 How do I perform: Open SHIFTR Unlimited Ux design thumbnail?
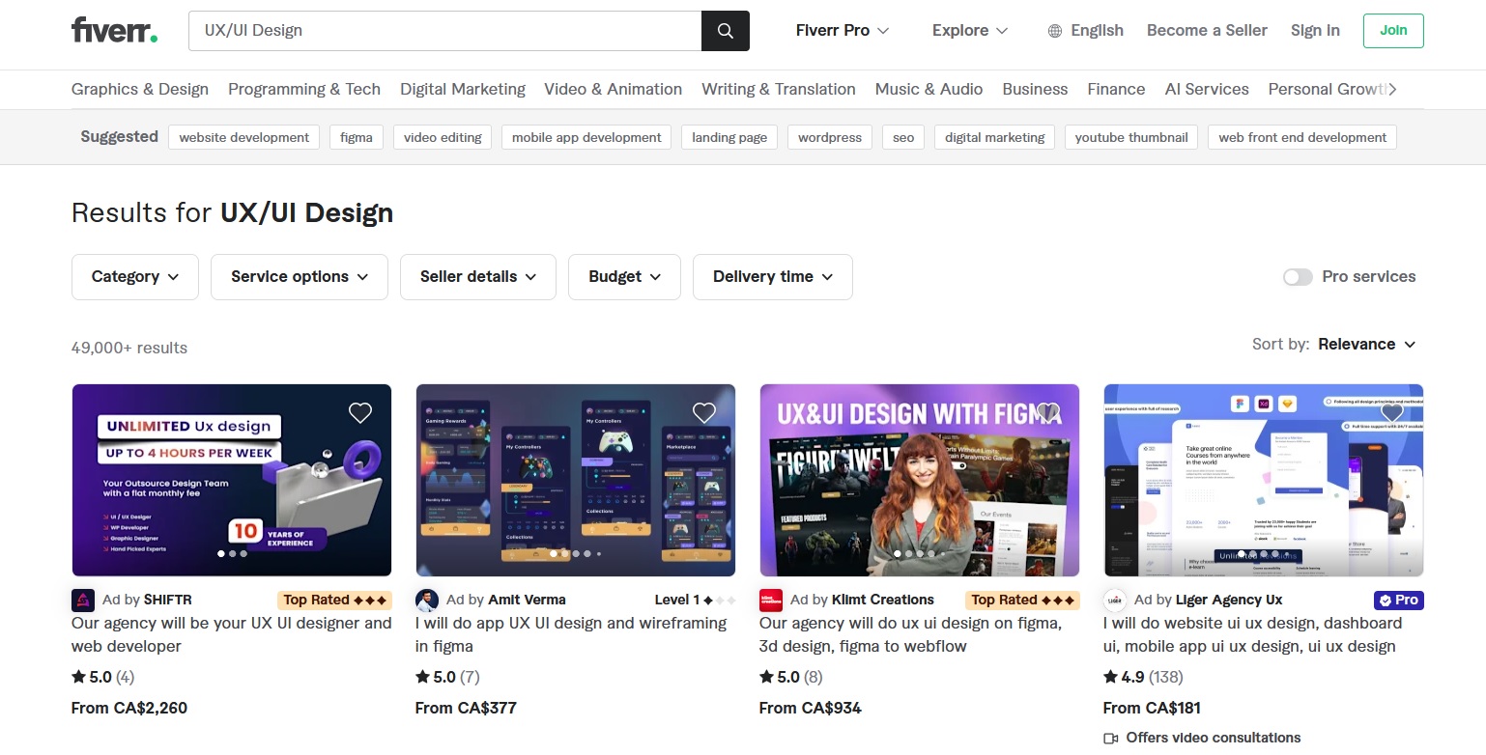coord(232,480)
